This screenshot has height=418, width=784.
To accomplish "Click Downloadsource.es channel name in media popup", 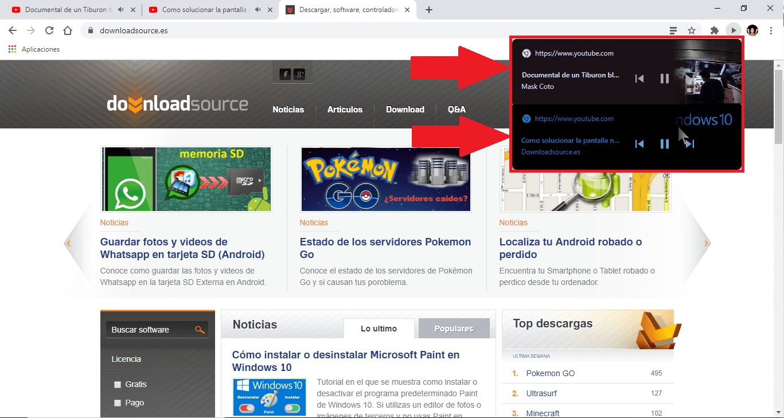I will click(x=551, y=152).
